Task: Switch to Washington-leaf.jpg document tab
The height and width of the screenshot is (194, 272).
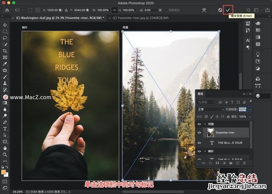Action: pos(60,18)
